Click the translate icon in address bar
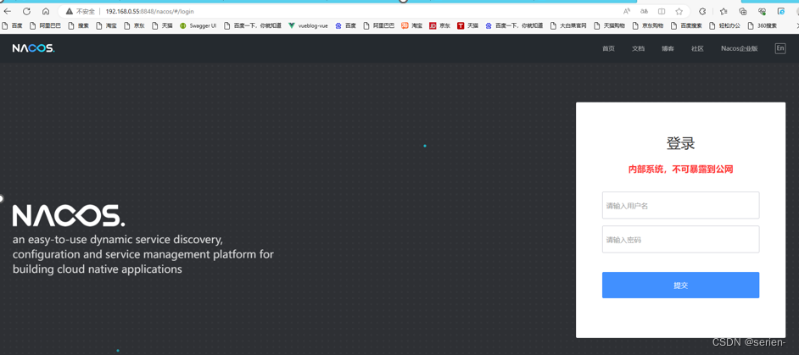799x355 pixels. click(x=644, y=11)
